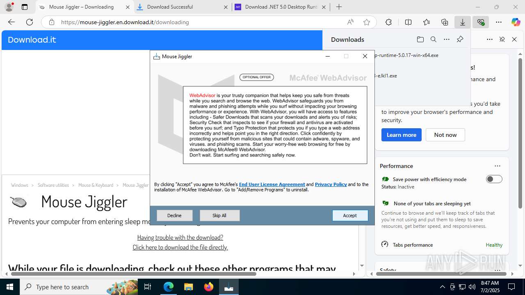Screen dimensions: 525x295
Task: Select Windows breadcrumb link
Action: 20,185
